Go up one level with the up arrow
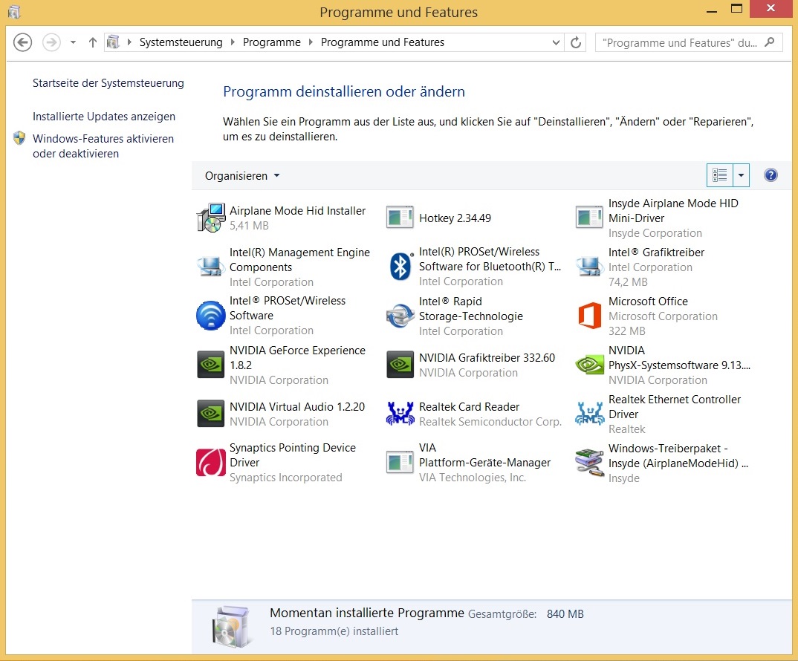The image size is (798, 661). tap(93, 42)
